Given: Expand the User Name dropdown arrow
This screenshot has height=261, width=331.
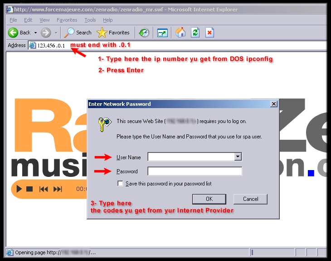Looking at the screenshot, I should coord(238,157).
